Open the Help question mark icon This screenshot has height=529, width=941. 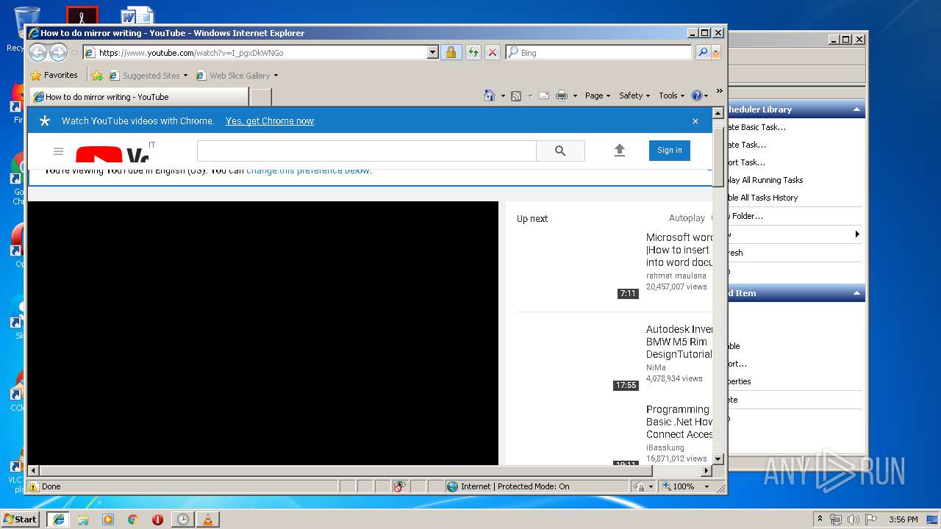click(x=697, y=96)
